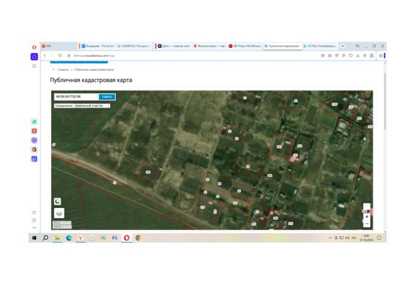Click the heart favorites icon in address bar
The image size is (414, 292).
tap(350, 55)
